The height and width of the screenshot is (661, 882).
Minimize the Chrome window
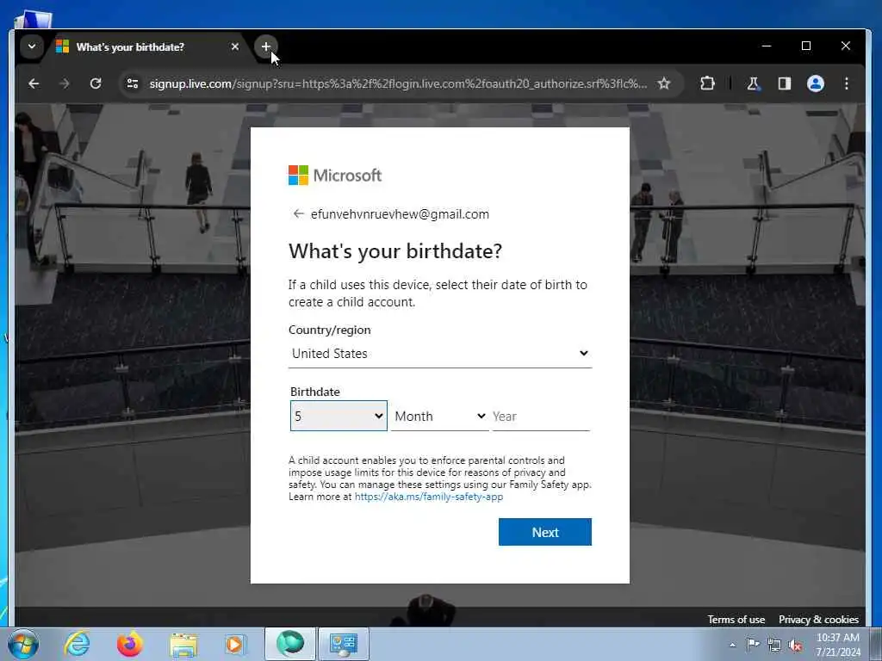(766, 46)
